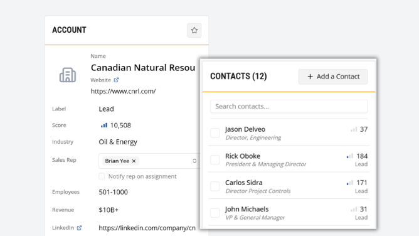The image size is (419, 236).
Task: Open contact Carlos Sidra
Action: coord(244,183)
